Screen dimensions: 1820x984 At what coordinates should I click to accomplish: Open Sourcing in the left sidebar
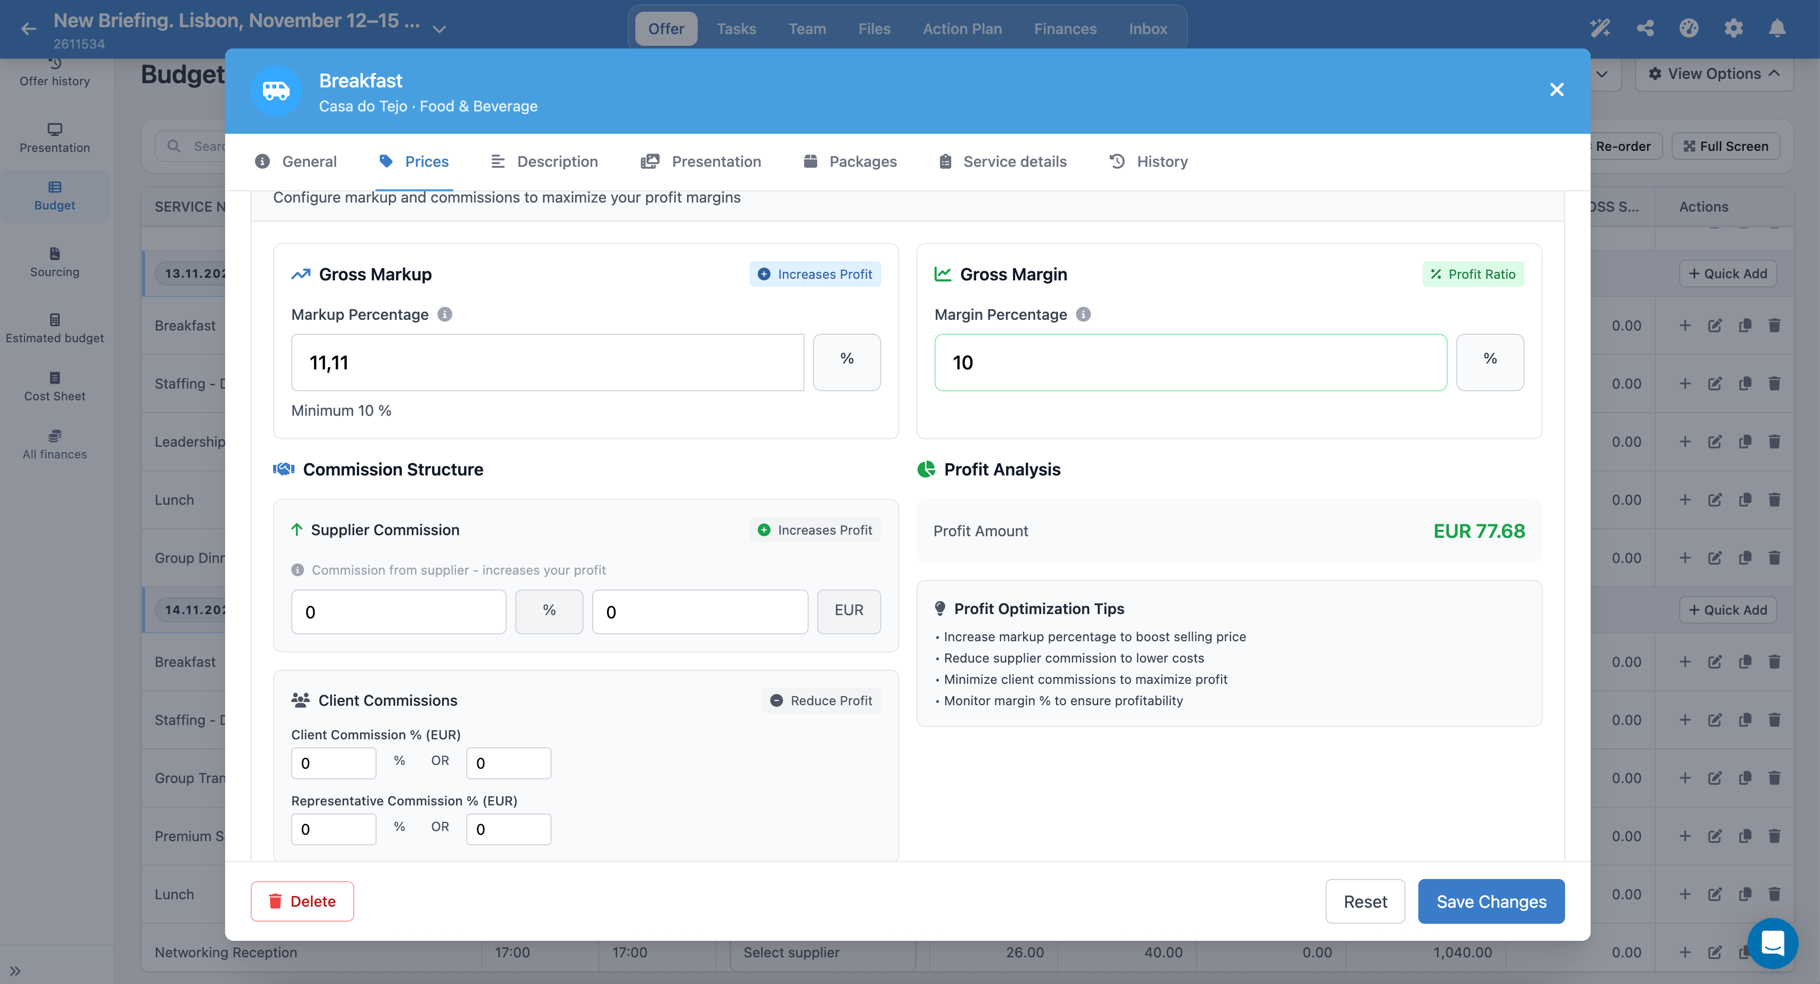(x=54, y=262)
